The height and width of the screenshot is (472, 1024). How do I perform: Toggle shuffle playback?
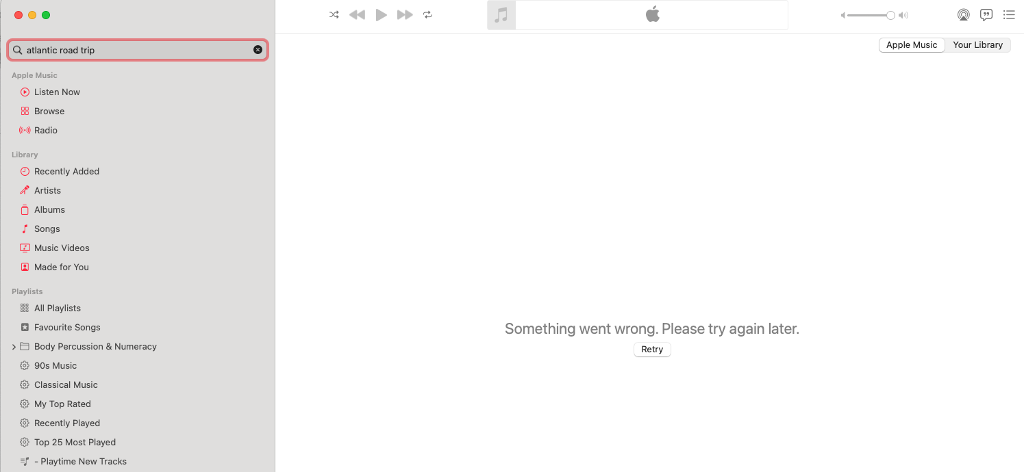coord(334,14)
